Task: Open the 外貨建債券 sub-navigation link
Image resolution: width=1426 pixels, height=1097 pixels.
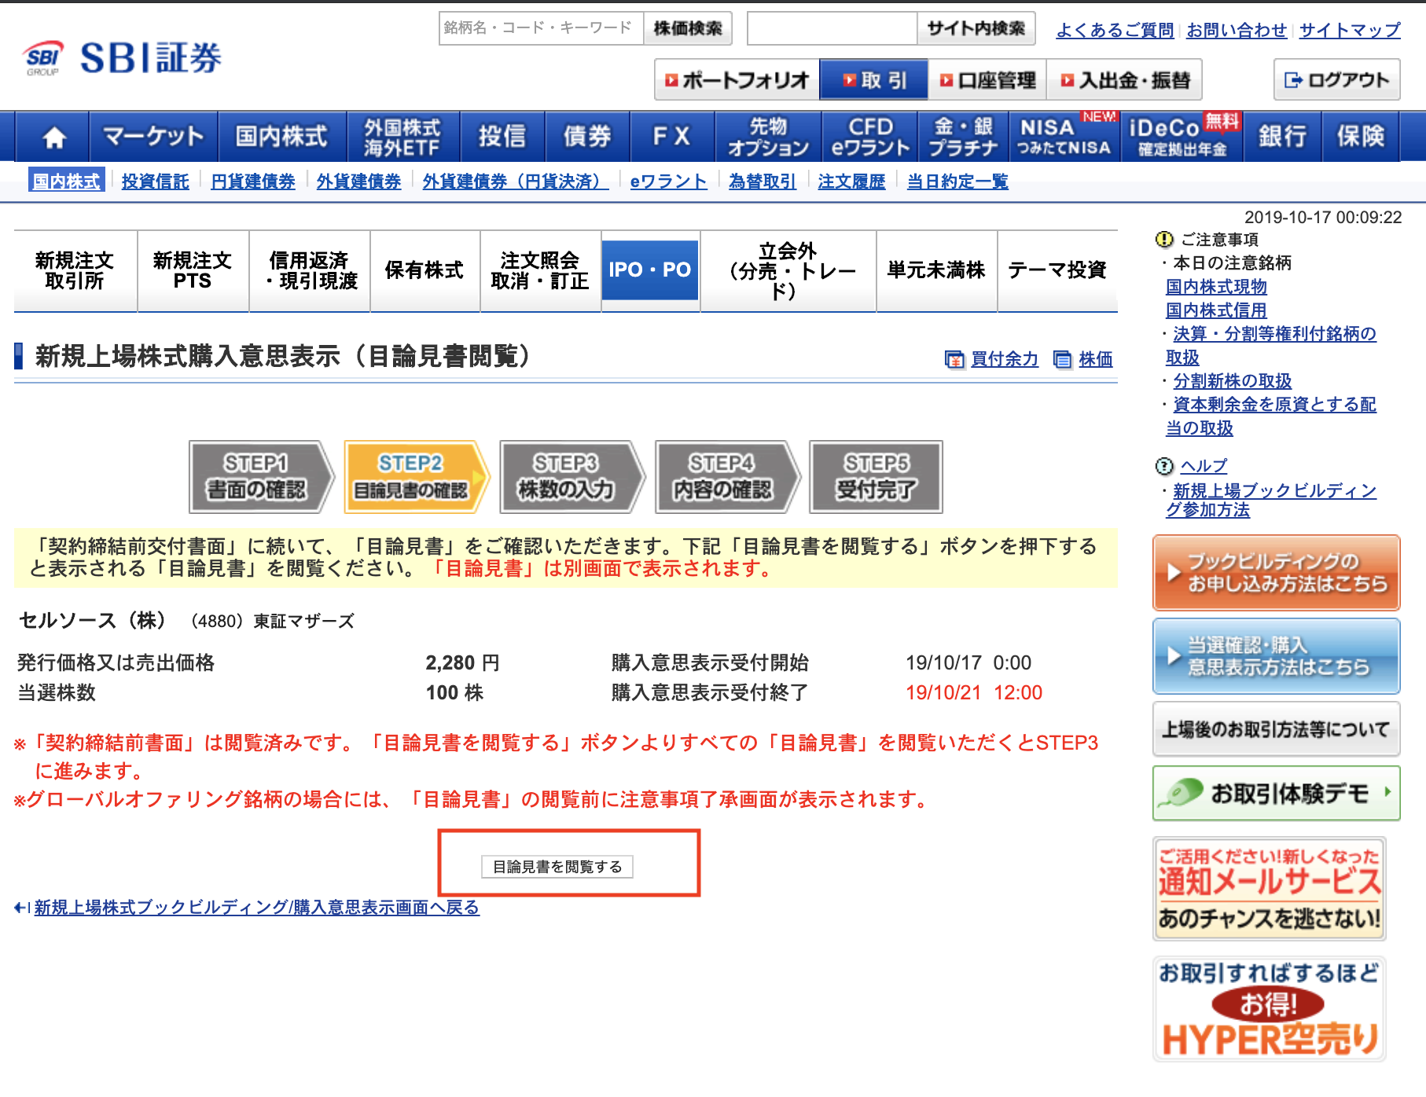Action: pyautogui.click(x=358, y=182)
